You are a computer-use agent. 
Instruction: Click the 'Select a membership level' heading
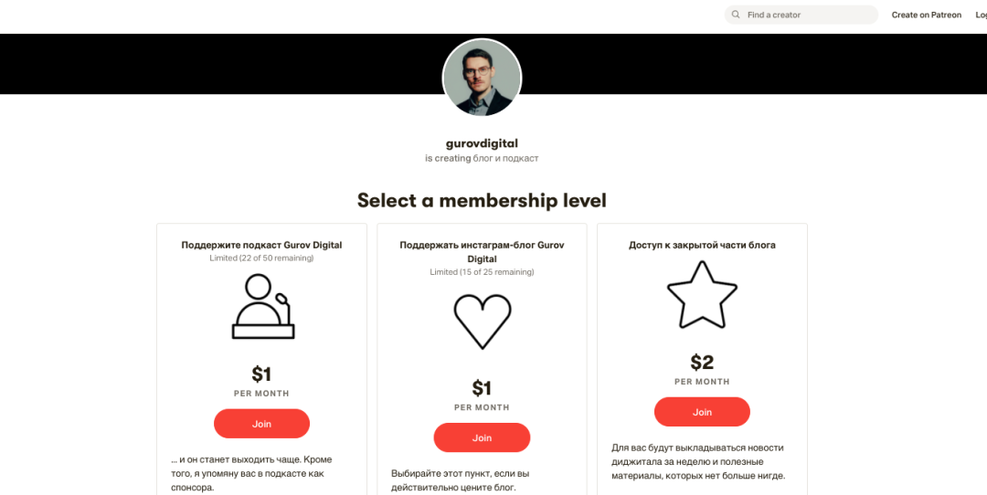coord(482,200)
